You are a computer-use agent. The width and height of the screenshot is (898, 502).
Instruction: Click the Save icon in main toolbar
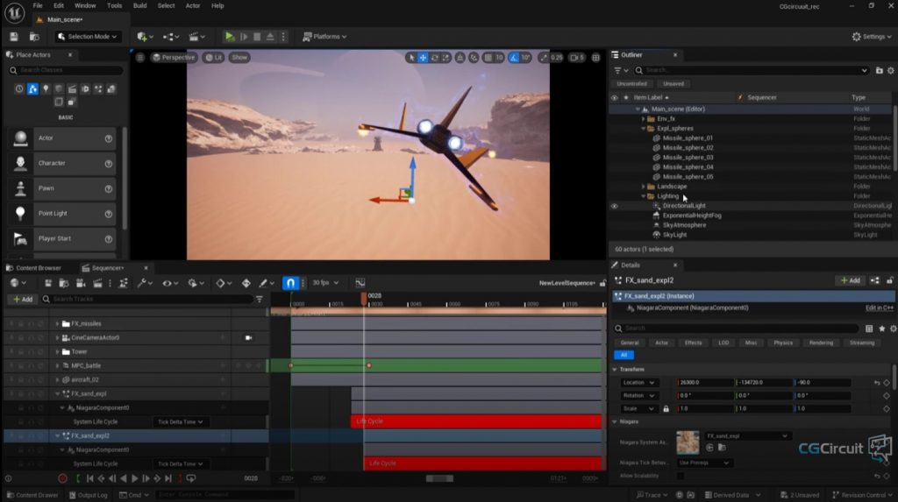[x=14, y=37]
